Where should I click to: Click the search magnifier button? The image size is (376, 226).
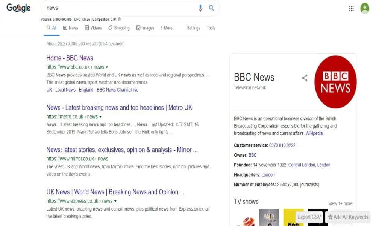211,8
